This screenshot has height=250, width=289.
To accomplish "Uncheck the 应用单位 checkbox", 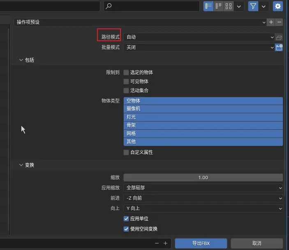I will point(126,219).
